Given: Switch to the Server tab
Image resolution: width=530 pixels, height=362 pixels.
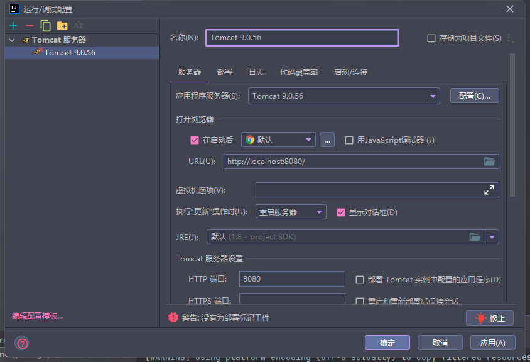Looking at the screenshot, I should pos(189,72).
